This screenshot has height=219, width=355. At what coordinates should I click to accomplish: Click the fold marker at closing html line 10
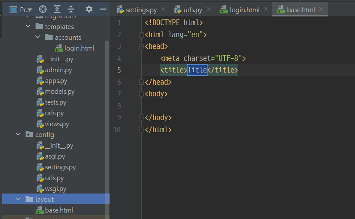(x=141, y=129)
